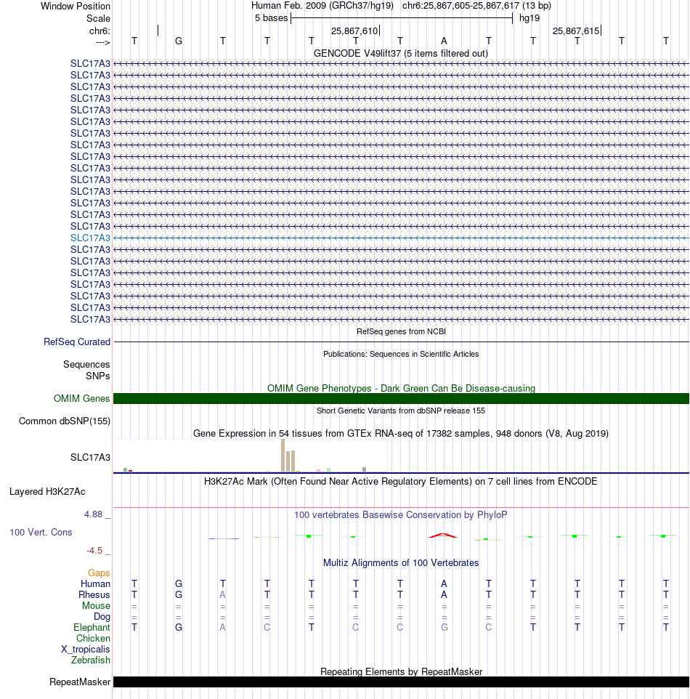
Task: Click the G base in the reference sequence row
Action: click(178, 41)
